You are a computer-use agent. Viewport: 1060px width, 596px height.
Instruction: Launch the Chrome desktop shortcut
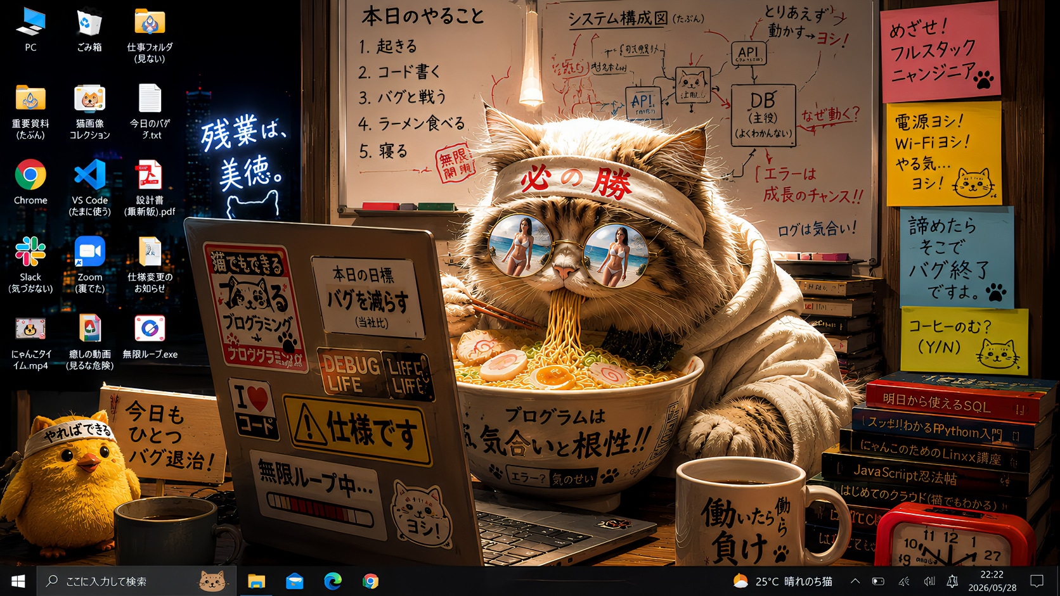[30, 182]
